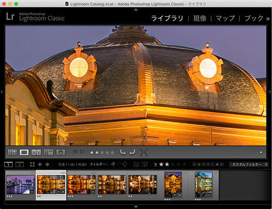Viewport: 272px width, 209px height.
Task: Filter by flagged photos
Action: coord(113,164)
